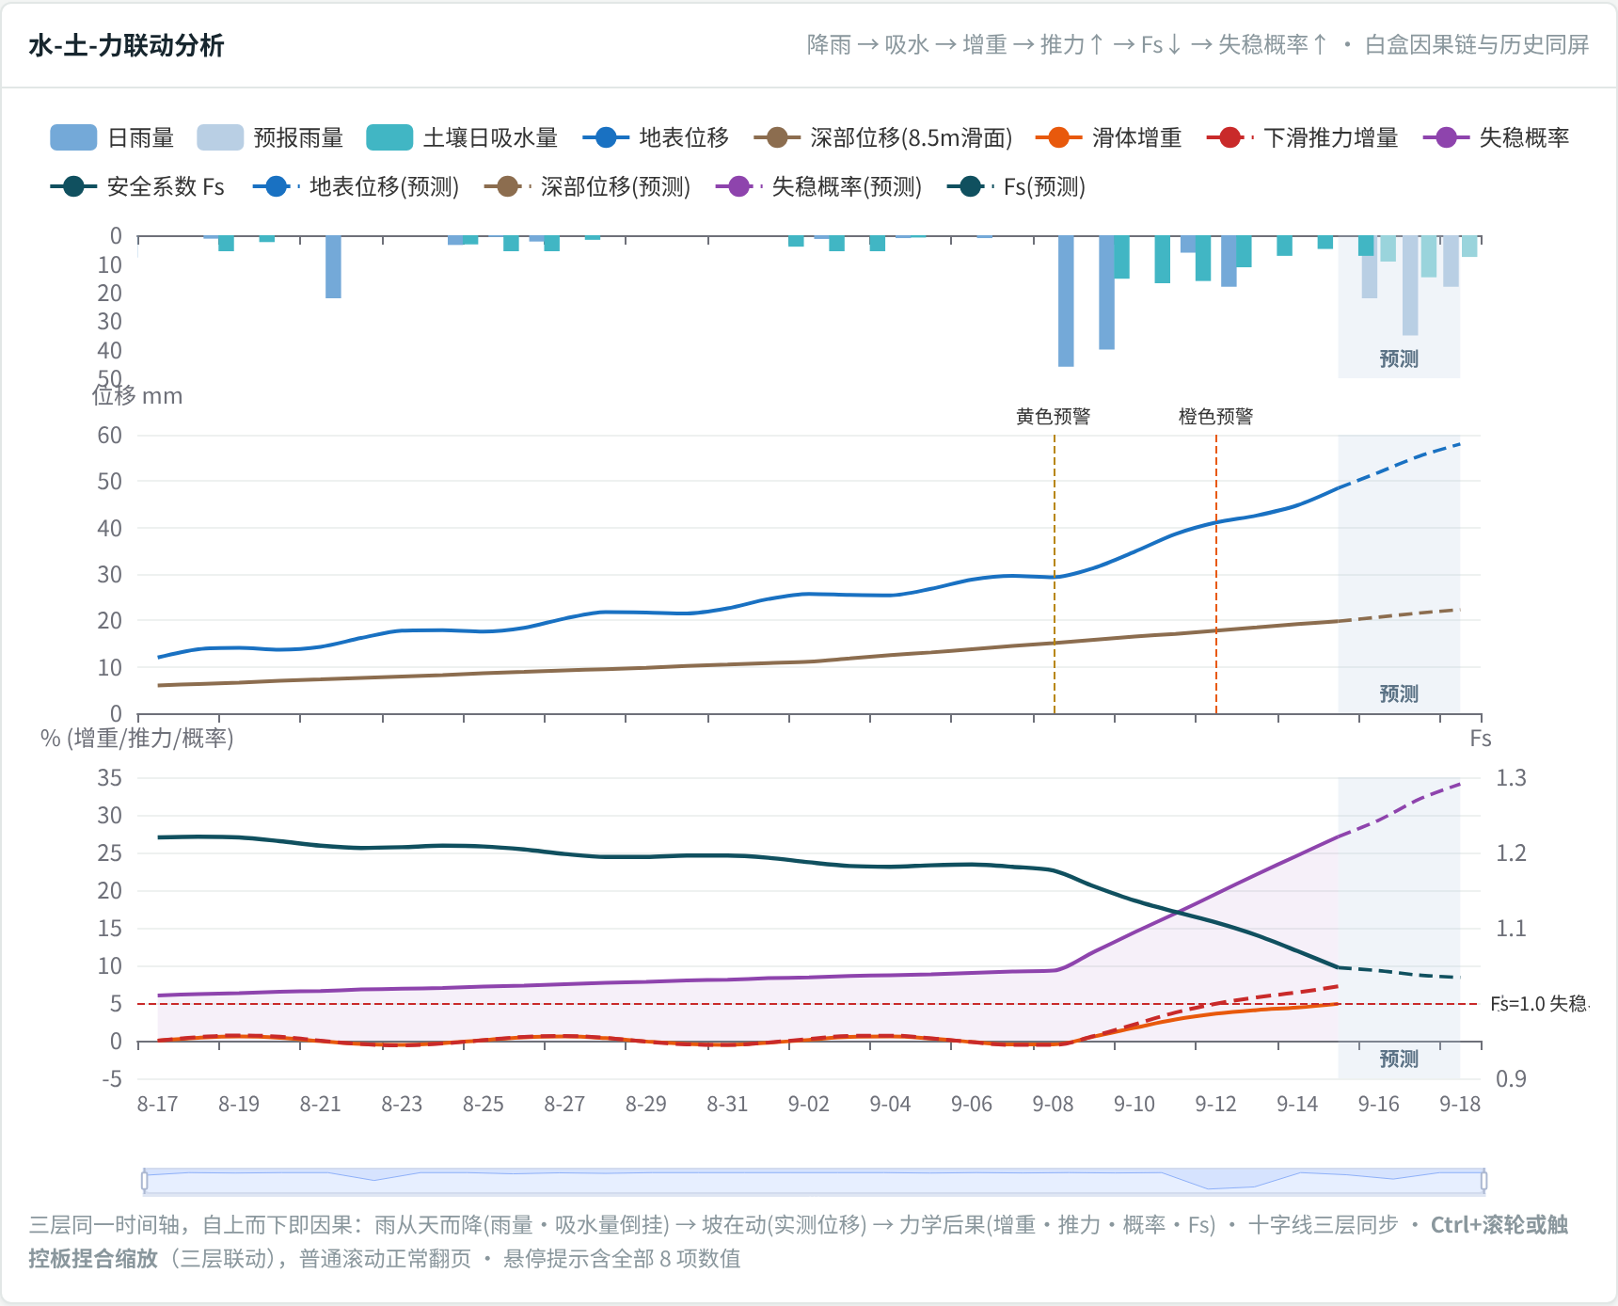
Task: Click the right handle of the zoom slider
Action: pos(1483,1181)
